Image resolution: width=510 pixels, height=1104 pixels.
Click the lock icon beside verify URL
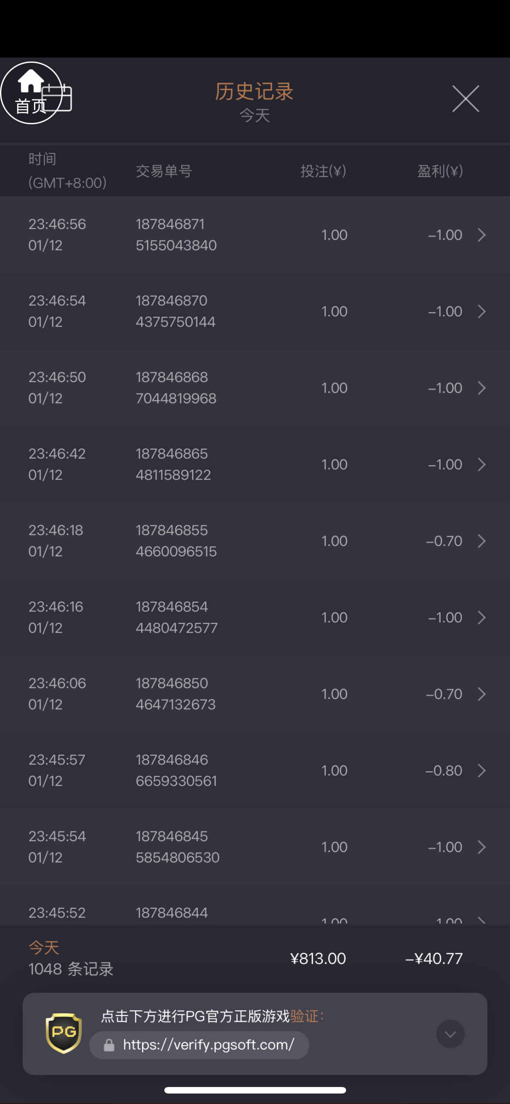tap(109, 1045)
